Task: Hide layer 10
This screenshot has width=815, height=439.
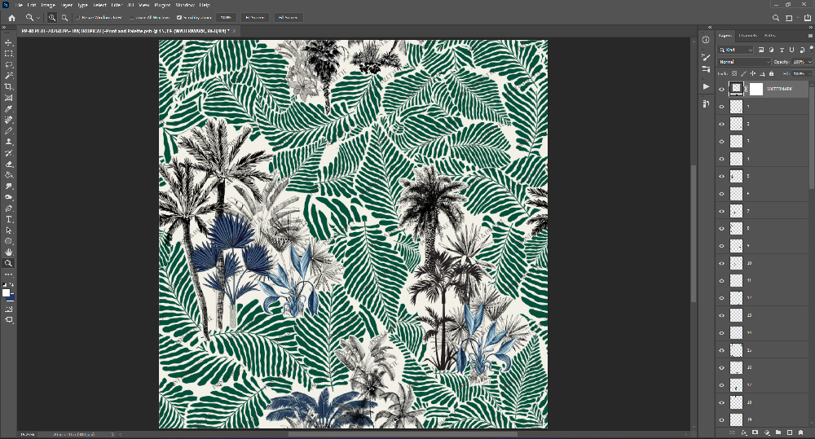Action: pyautogui.click(x=721, y=263)
